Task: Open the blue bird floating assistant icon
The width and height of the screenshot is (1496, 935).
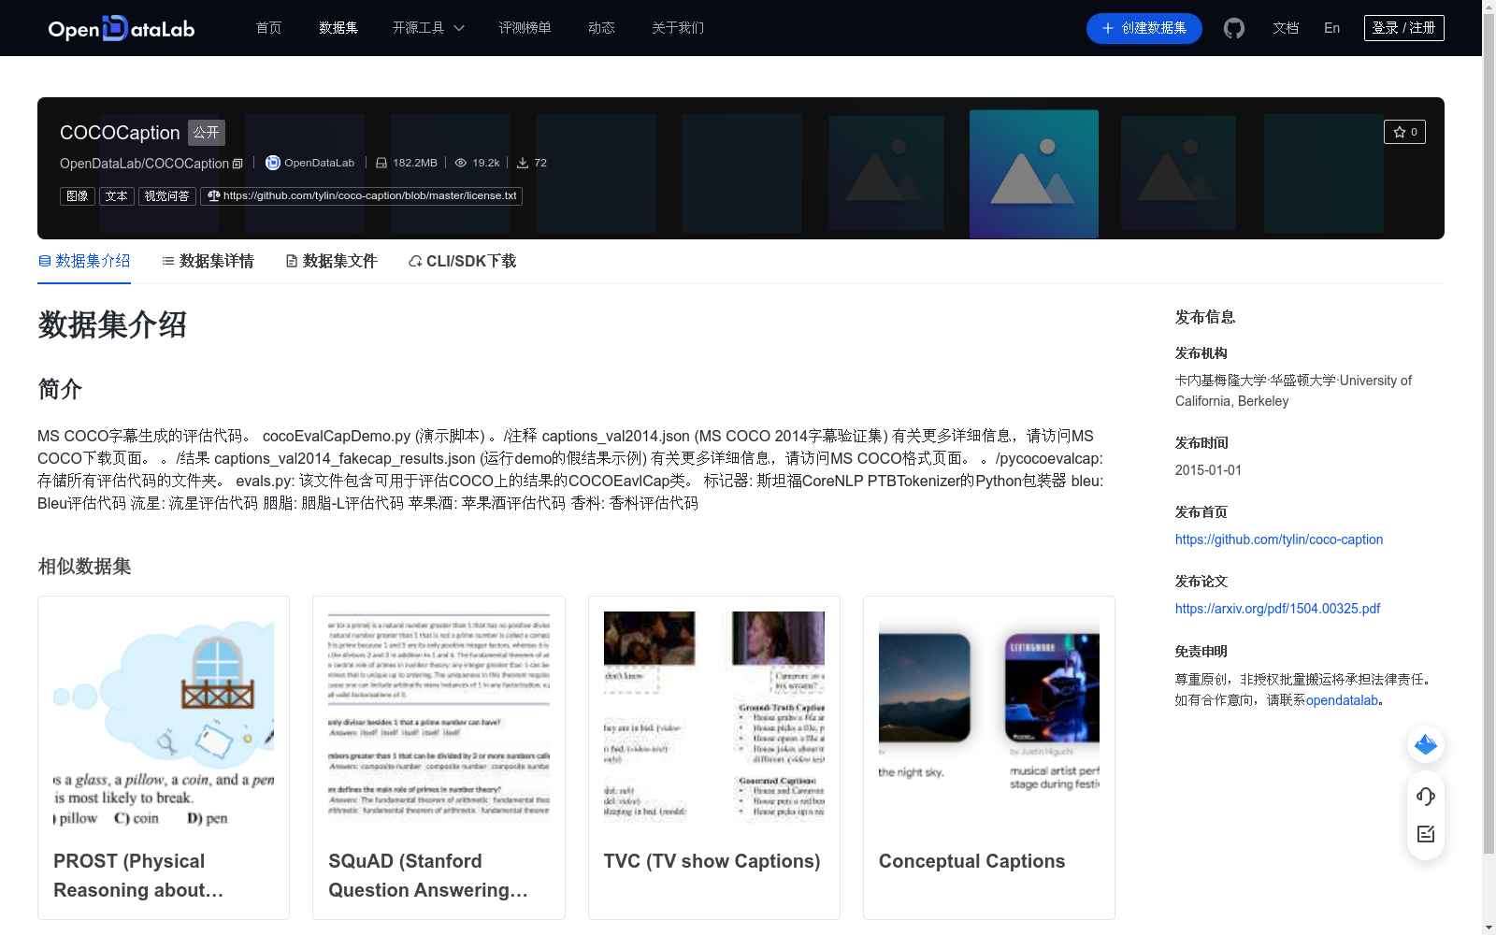Action: point(1426,744)
